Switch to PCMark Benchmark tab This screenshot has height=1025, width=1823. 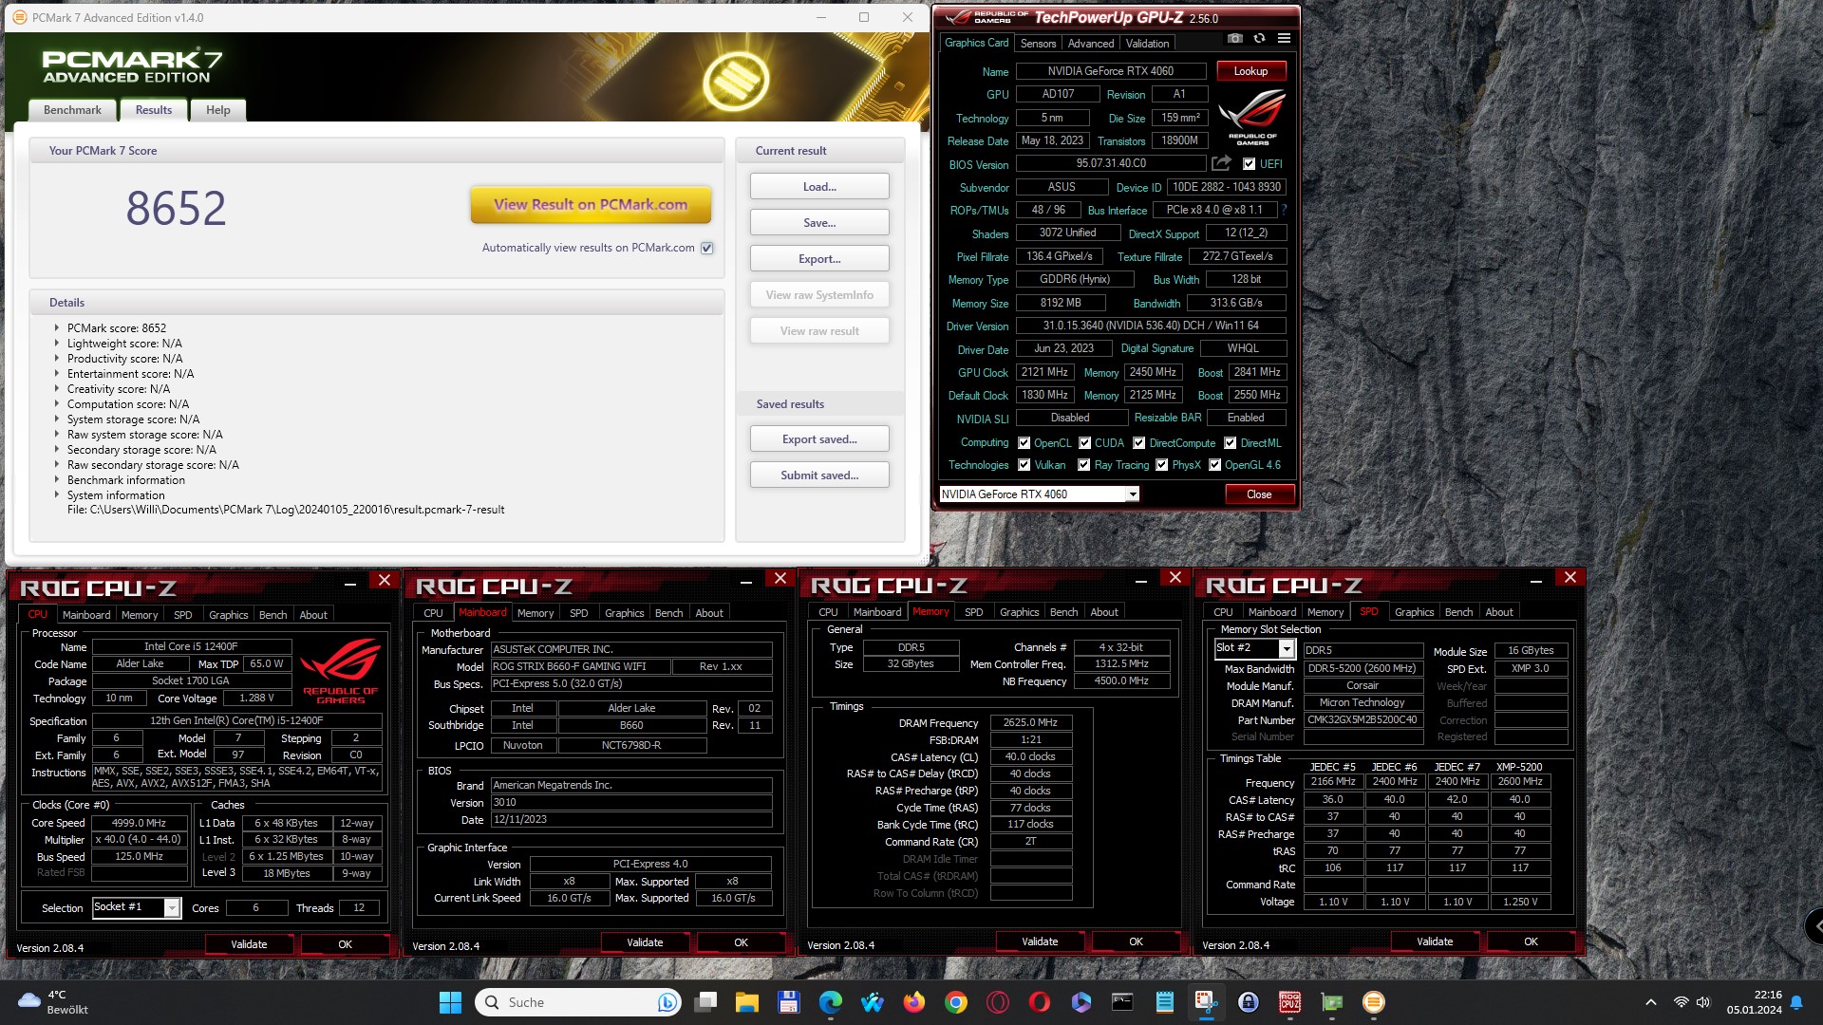pyautogui.click(x=72, y=110)
